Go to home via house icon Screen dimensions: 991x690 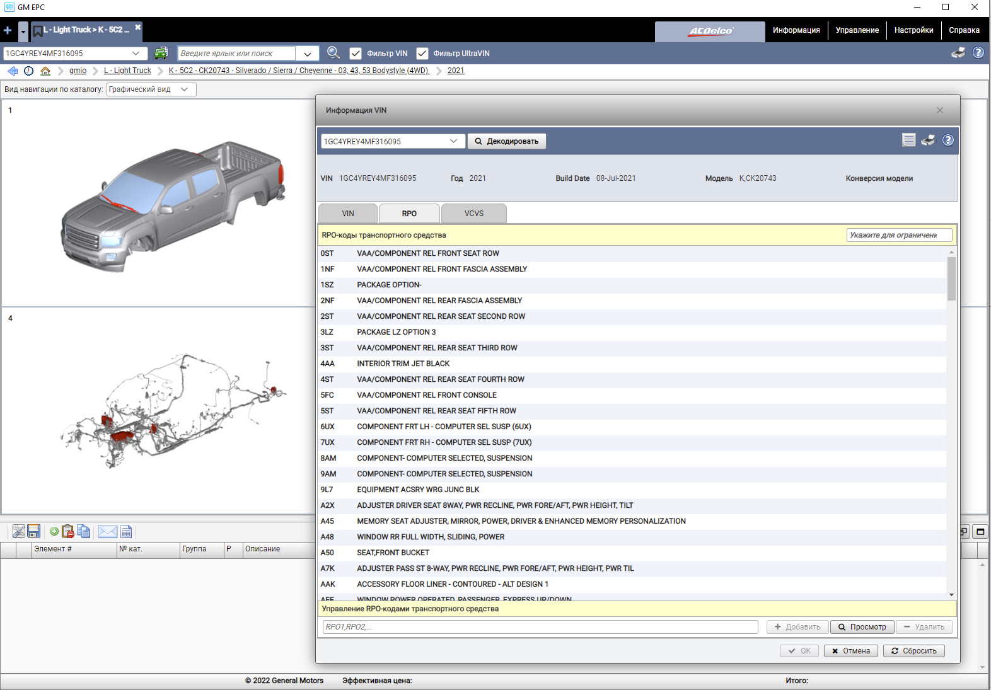[45, 71]
